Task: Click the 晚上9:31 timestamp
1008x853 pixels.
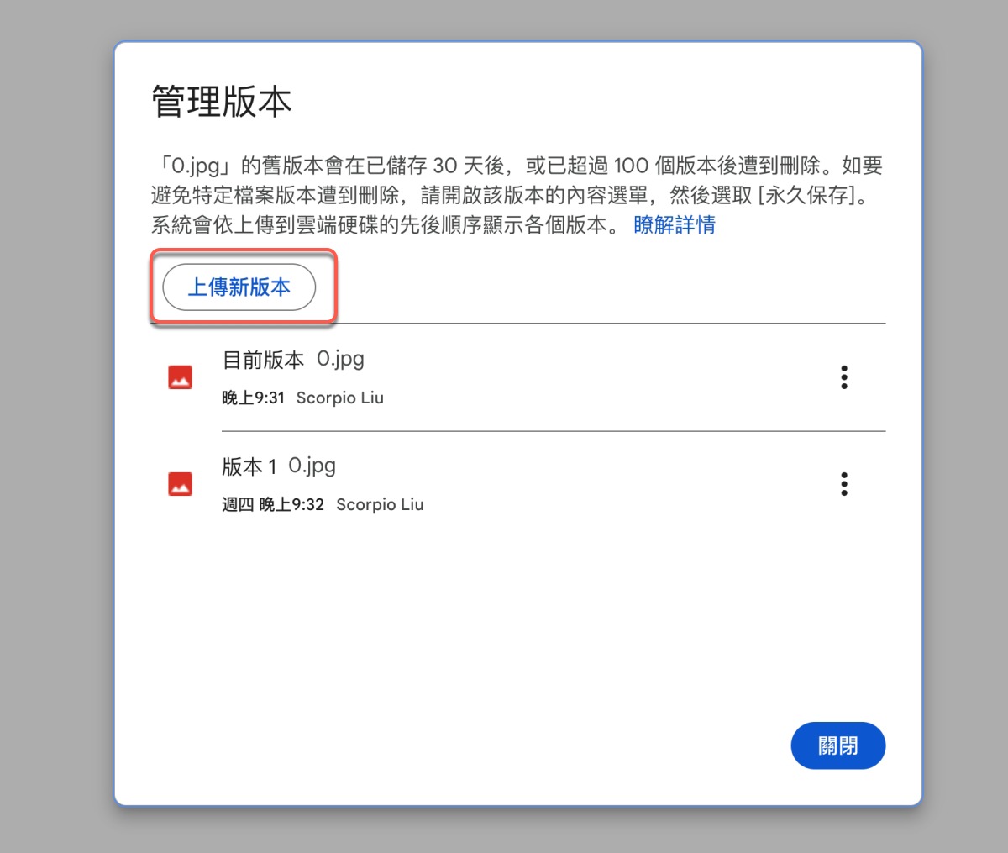Action: pyautogui.click(x=253, y=398)
